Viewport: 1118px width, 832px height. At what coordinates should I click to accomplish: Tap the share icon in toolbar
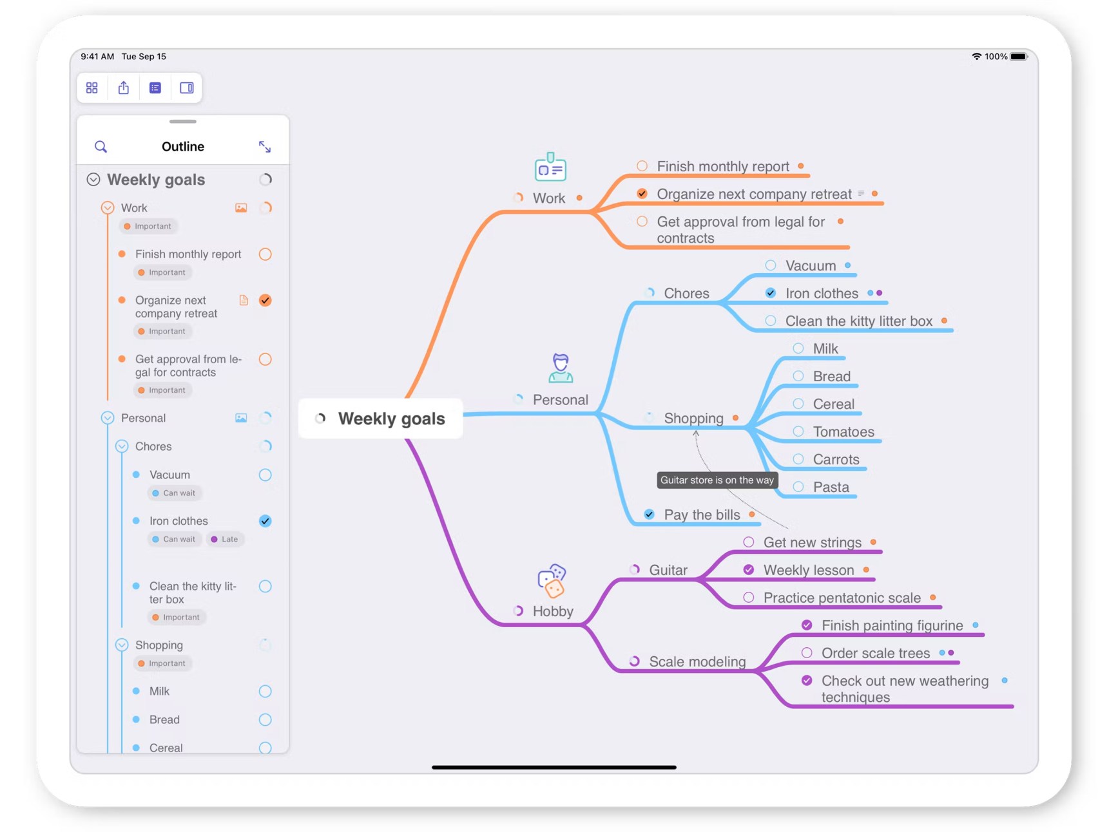[x=124, y=88]
